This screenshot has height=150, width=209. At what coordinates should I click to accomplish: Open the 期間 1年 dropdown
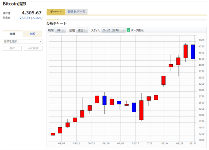pos(60,30)
